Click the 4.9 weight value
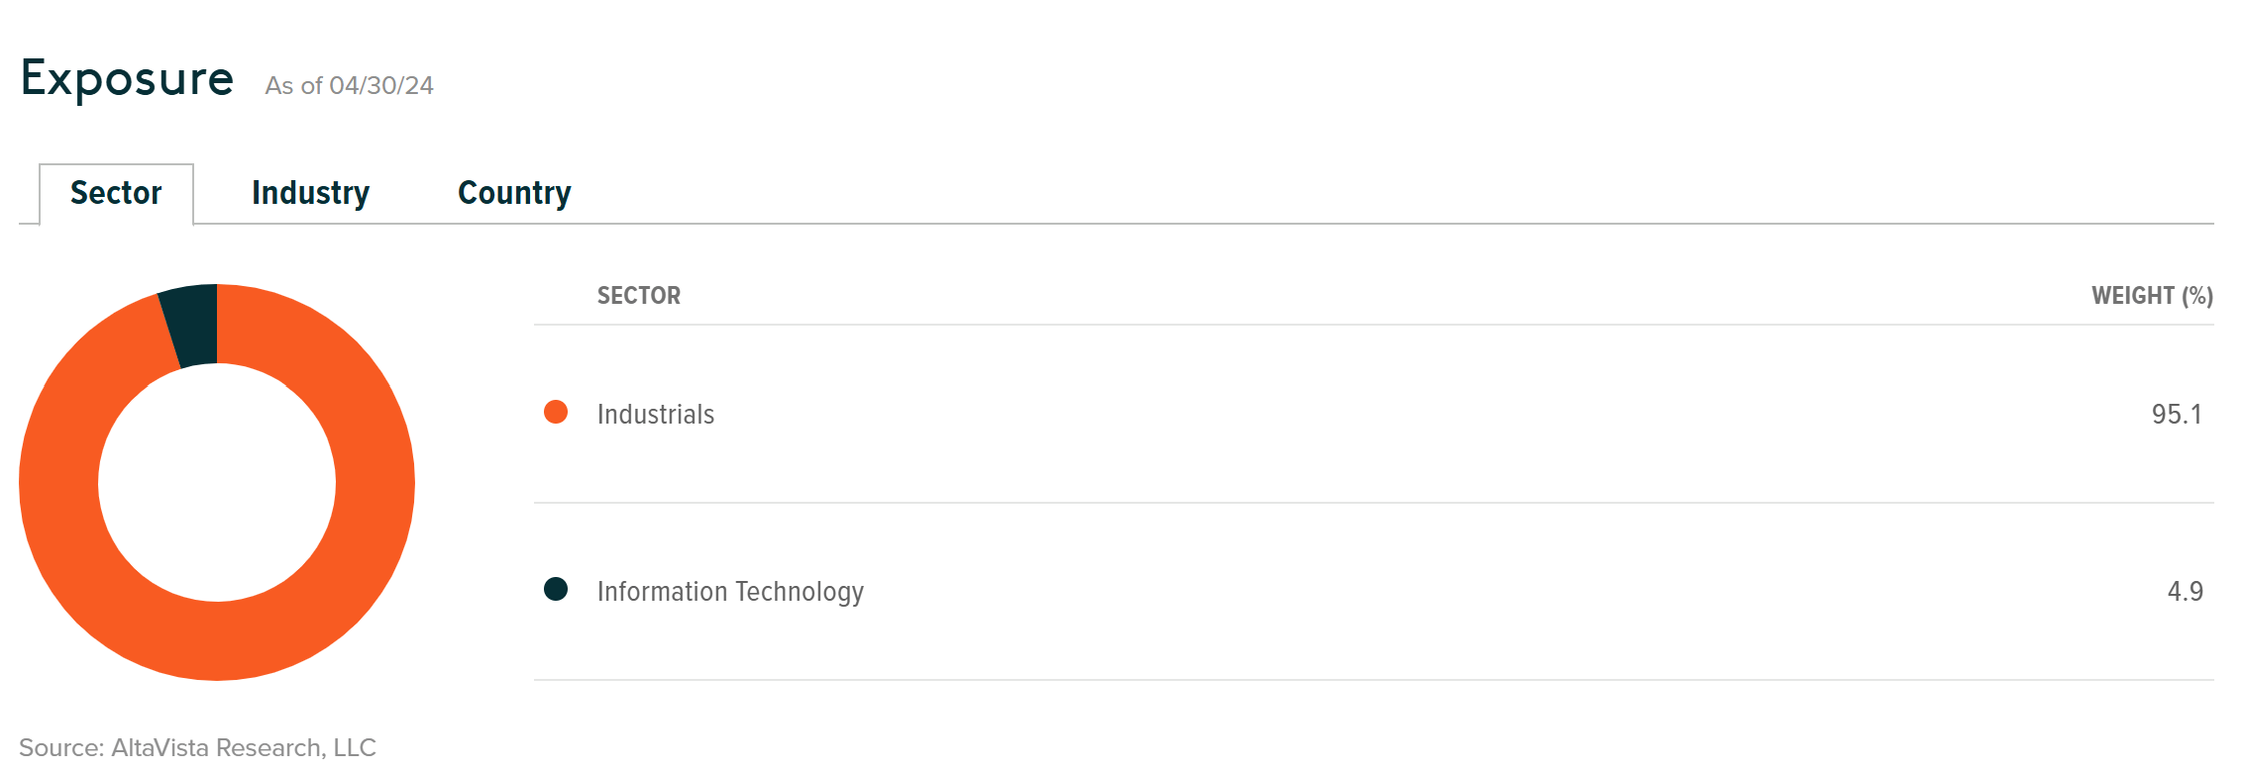This screenshot has height=770, width=2245. (x=2185, y=591)
